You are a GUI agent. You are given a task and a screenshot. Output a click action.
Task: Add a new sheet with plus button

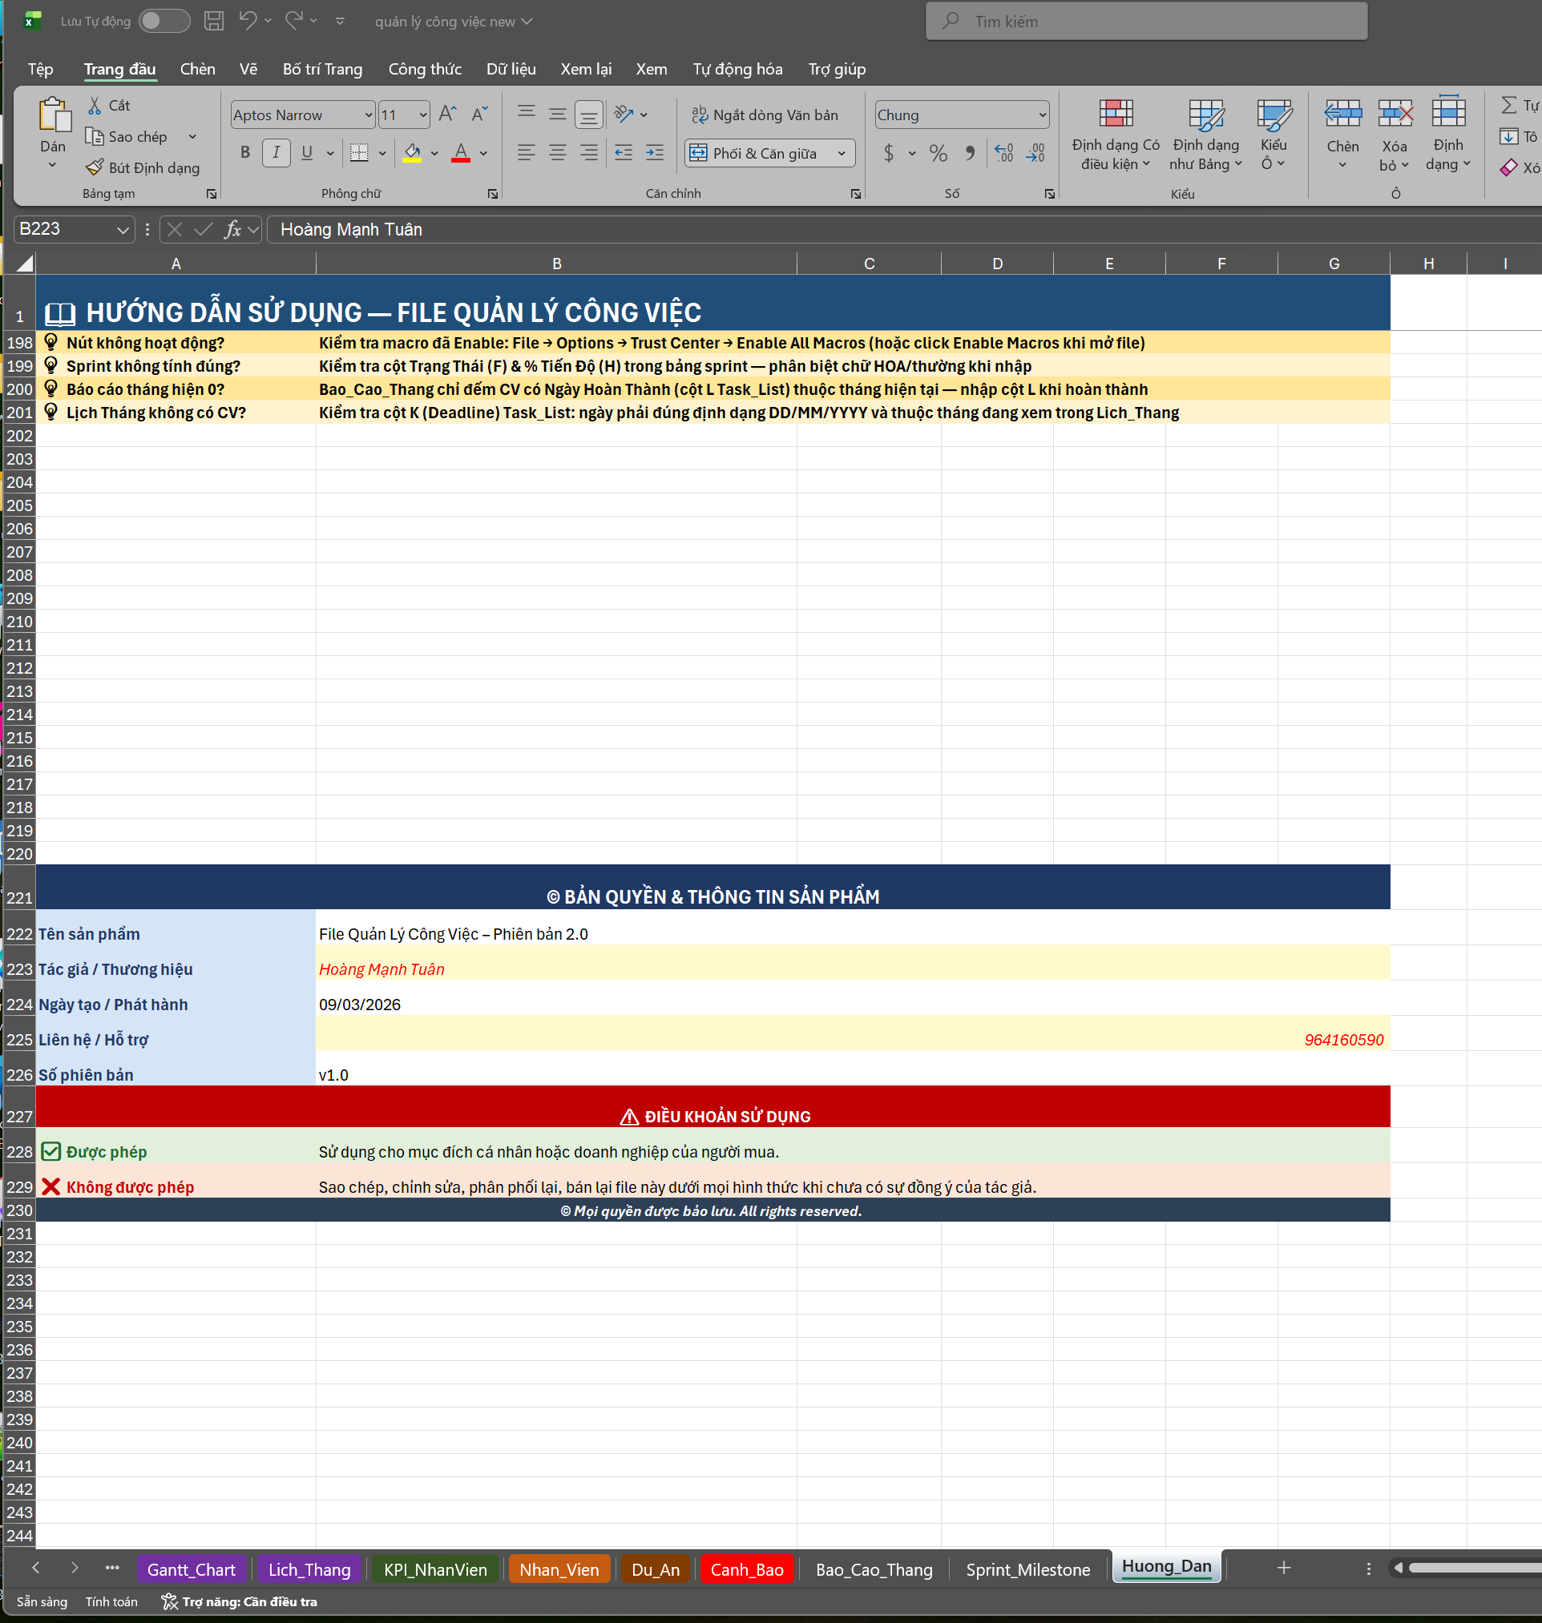click(x=1284, y=1568)
